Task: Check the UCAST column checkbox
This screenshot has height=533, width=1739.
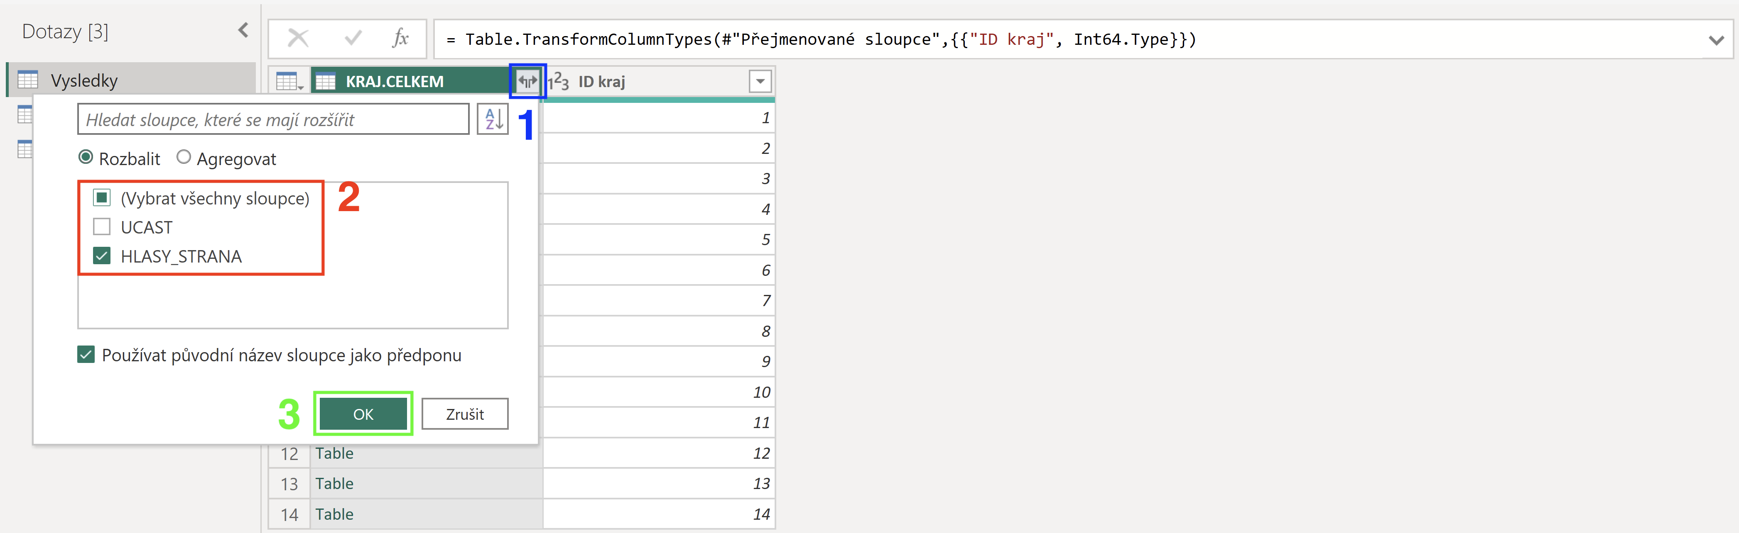Action: coord(102,227)
